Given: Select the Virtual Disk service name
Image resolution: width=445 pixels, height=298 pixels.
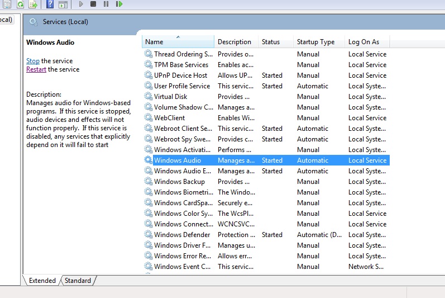Looking at the screenshot, I should click(170, 97).
